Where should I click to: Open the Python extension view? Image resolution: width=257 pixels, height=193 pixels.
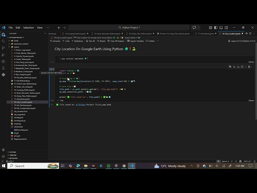3,75
